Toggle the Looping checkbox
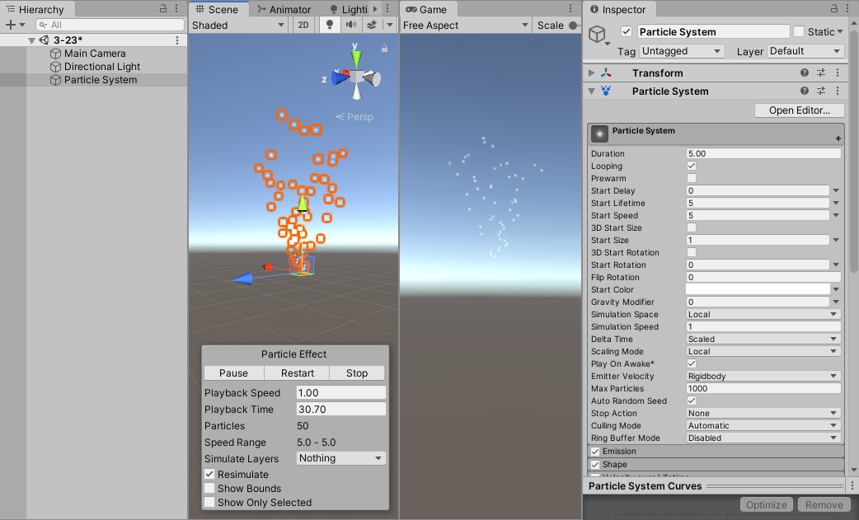This screenshot has height=520, width=859. tap(692, 166)
